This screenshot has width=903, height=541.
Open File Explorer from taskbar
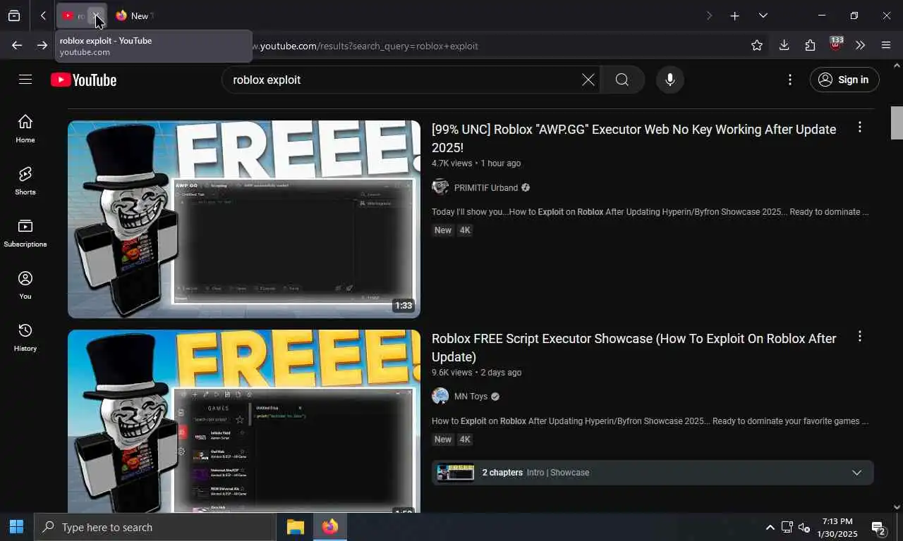tap(295, 527)
